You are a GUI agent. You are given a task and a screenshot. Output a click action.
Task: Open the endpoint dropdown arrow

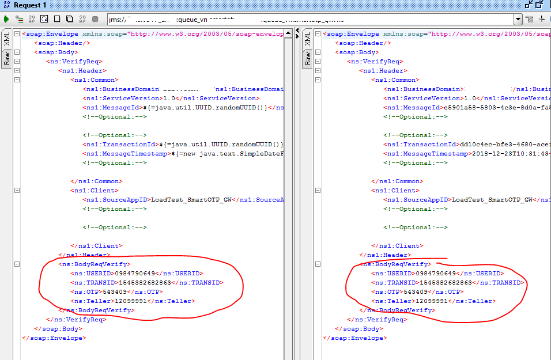(x=518, y=19)
